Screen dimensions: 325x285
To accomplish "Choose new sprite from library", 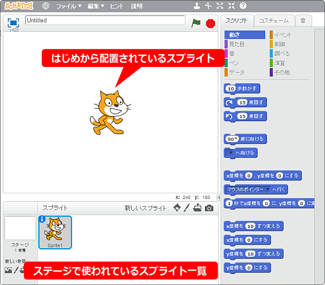I will pyautogui.click(x=177, y=207).
